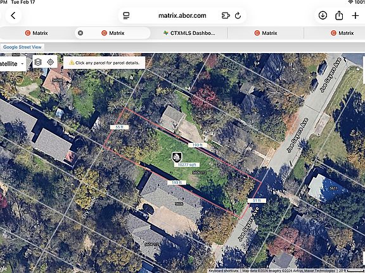Click the 10277 sqft parcel label
Viewport: 365px width, 273px height.
(x=187, y=164)
